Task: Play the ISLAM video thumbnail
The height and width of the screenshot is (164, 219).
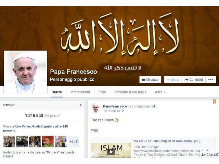Action: [111, 152]
